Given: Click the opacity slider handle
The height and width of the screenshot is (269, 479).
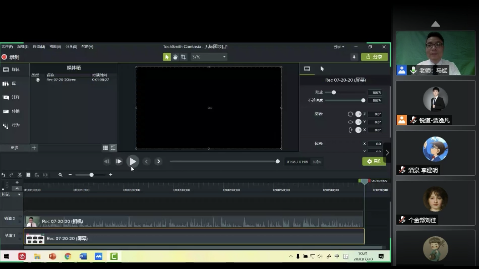Looking at the screenshot, I should [363, 100].
